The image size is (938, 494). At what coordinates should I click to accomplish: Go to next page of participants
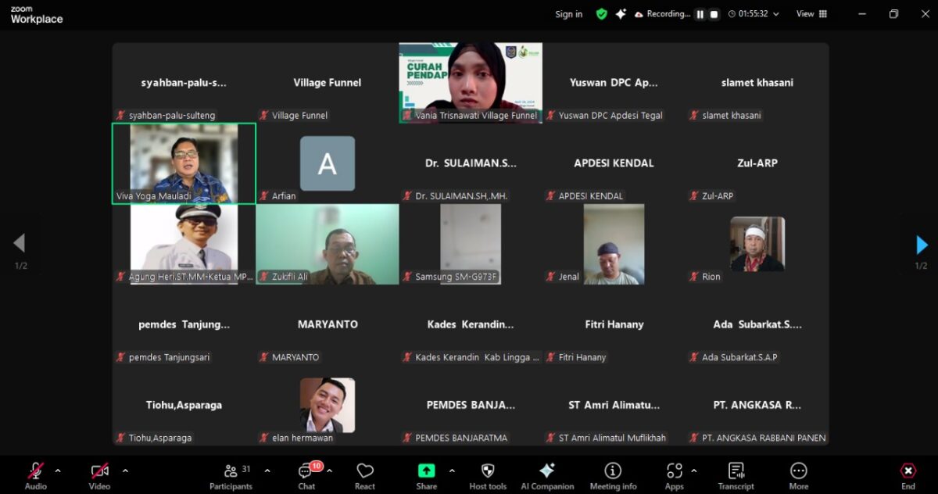point(922,245)
